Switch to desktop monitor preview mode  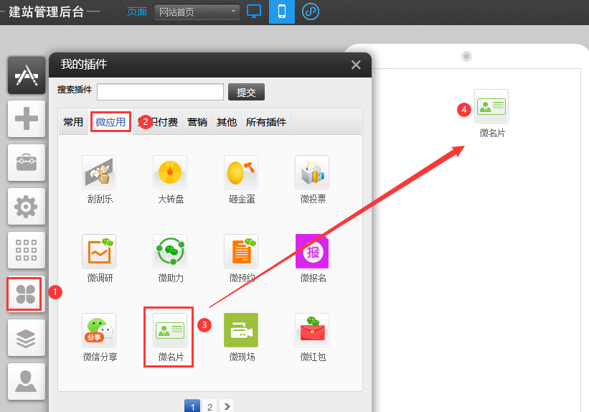[254, 11]
